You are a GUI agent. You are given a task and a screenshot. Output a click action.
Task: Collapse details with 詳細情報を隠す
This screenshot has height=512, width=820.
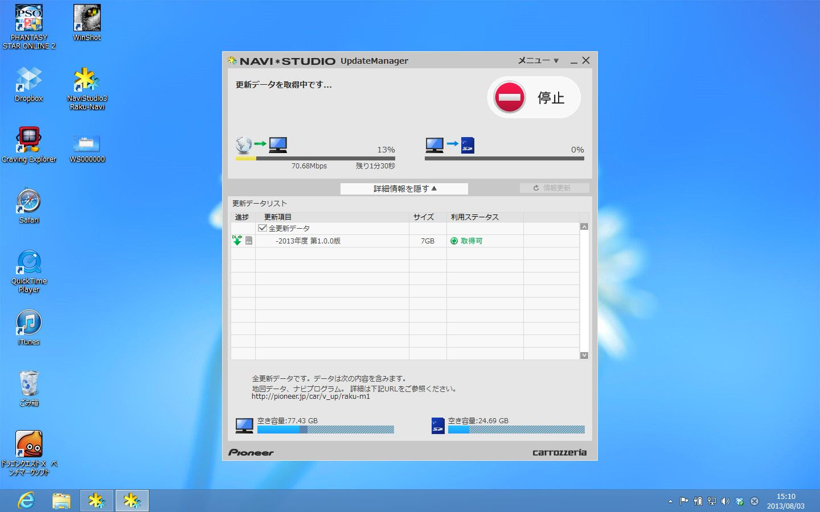point(404,188)
